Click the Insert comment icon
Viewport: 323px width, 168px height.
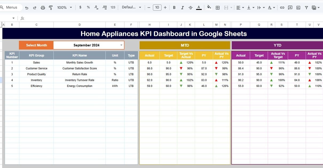coord(290,8)
